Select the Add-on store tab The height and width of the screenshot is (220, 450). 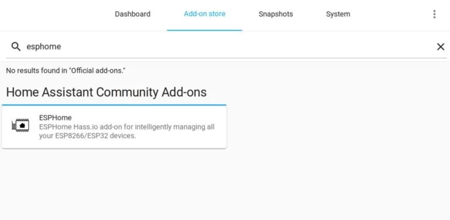click(204, 14)
